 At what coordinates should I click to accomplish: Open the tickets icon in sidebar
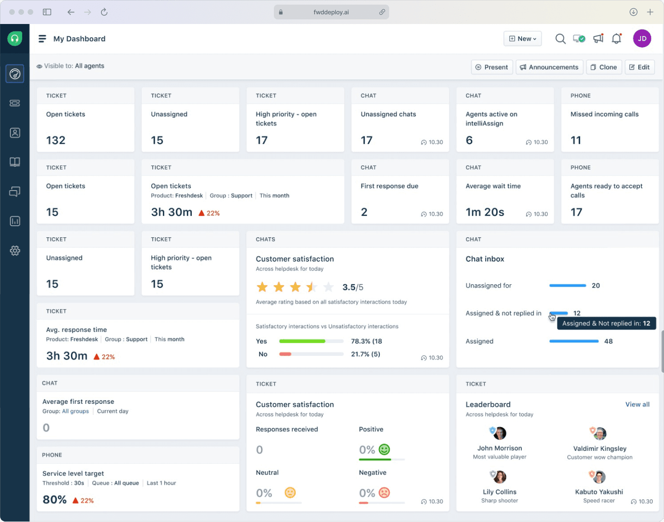click(x=15, y=103)
